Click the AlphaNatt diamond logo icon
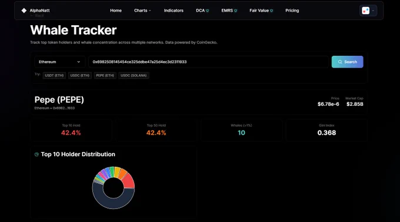This screenshot has width=400, height=222. [24, 11]
